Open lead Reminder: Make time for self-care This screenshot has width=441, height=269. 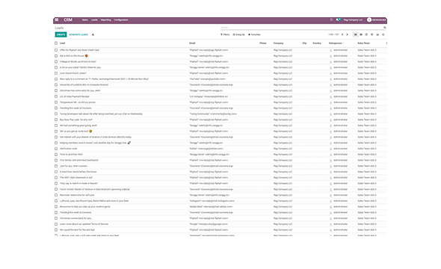point(77,195)
